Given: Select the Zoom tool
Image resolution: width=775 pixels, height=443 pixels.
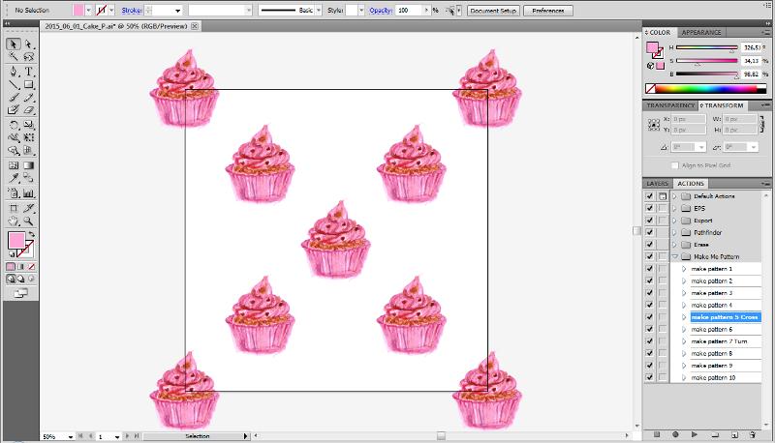Looking at the screenshot, I should 29,221.
